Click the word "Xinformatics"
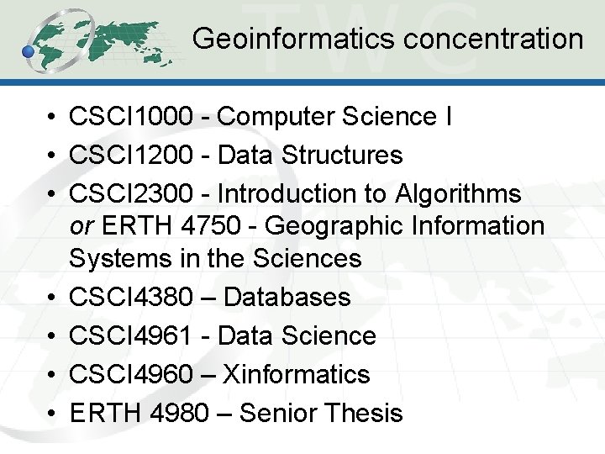The height and width of the screenshot is (454, 605). pos(296,374)
